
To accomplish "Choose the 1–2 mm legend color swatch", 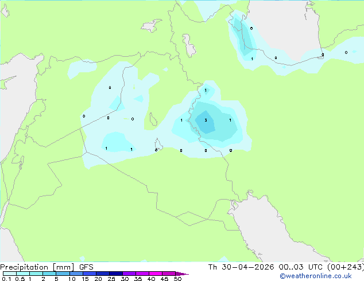I will 36,274.
